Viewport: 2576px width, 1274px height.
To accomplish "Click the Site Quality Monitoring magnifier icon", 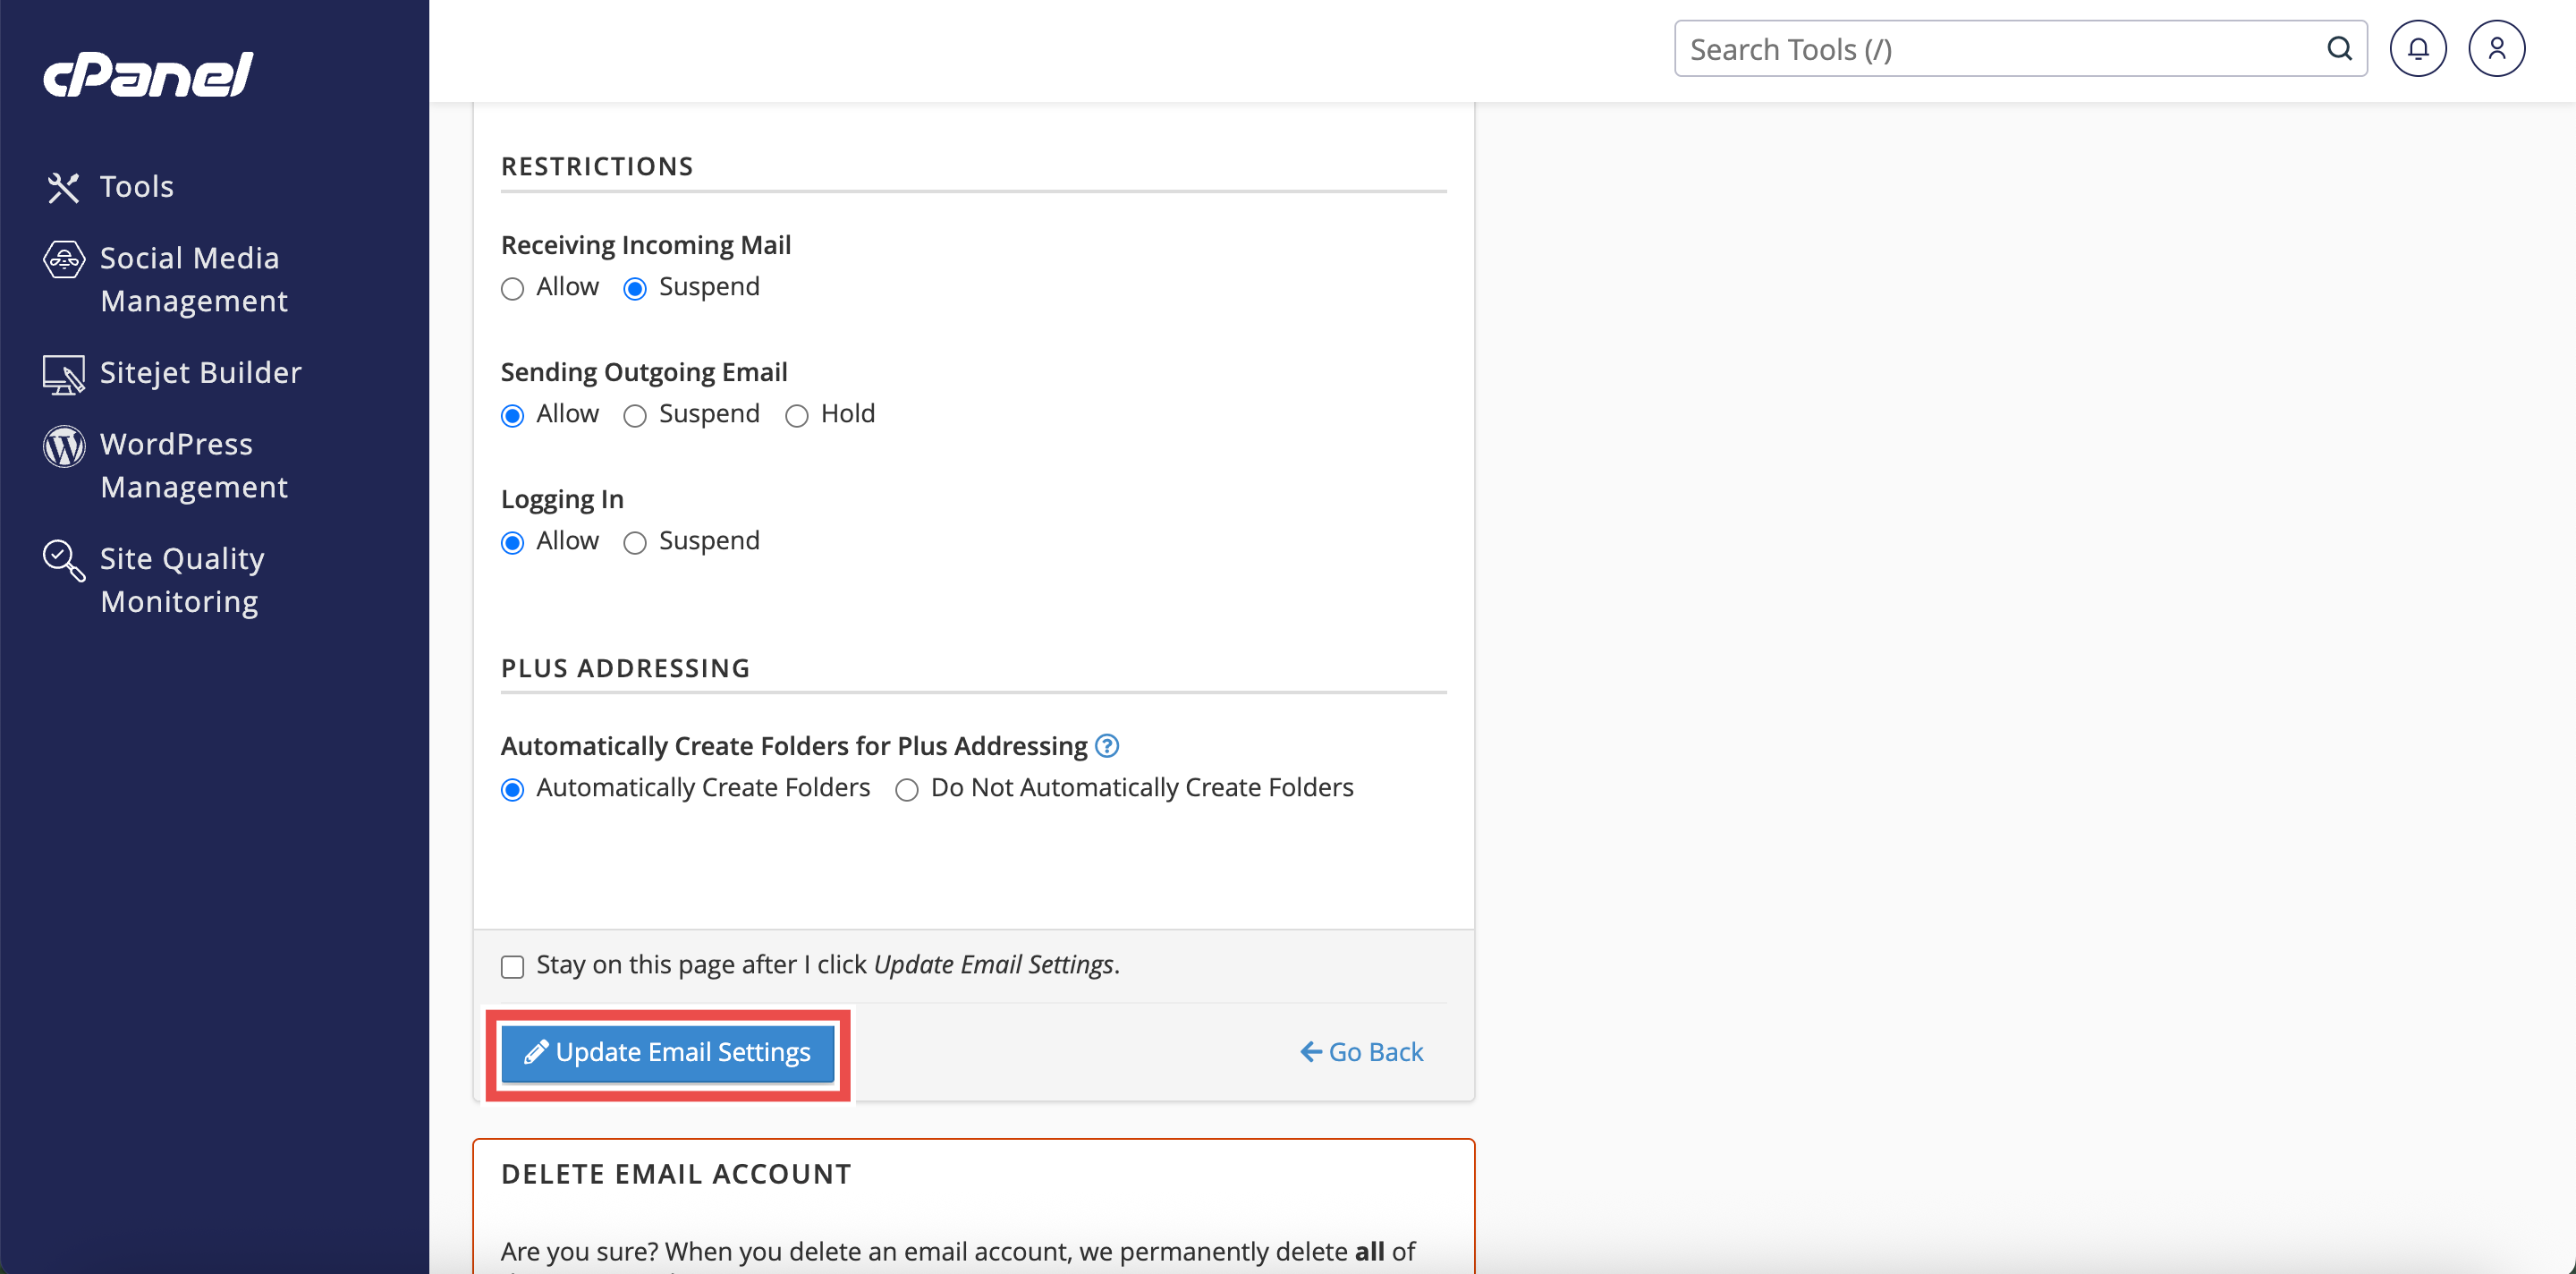I will (x=64, y=560).
